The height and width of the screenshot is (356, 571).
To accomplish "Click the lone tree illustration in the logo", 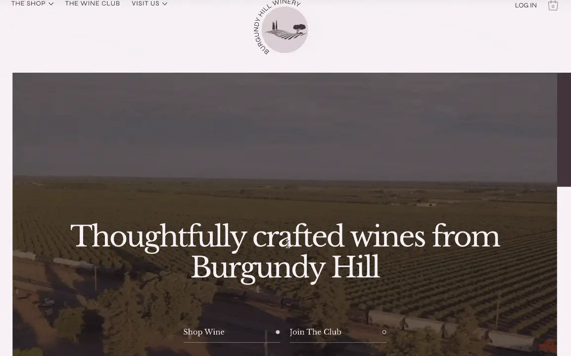I will tap(299, 28).
